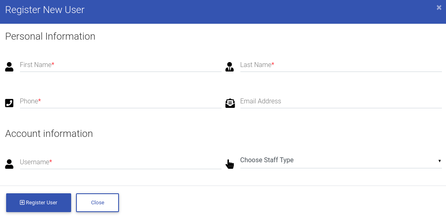Focus the Last Name input field

tap(341, 65)
